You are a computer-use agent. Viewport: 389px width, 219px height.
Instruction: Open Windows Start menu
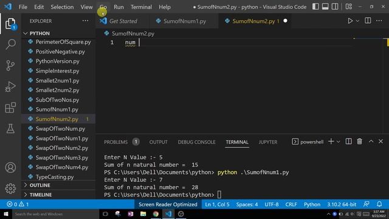6,214
